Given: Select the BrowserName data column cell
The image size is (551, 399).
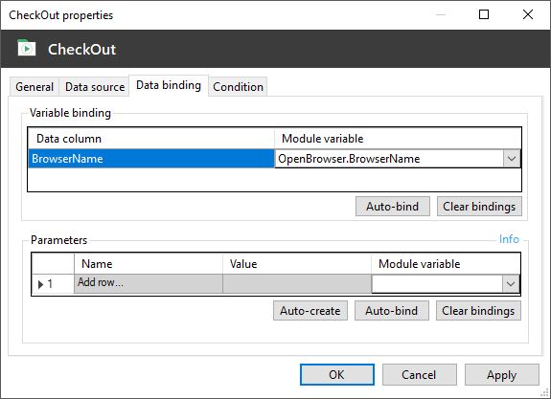Looking at the screenshot, I should coord(151,159).
